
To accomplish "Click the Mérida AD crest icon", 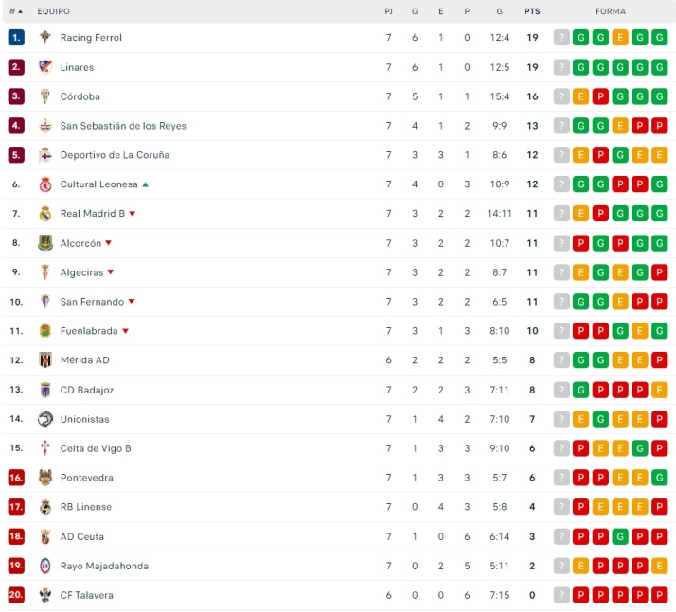I will click(44, 360).
